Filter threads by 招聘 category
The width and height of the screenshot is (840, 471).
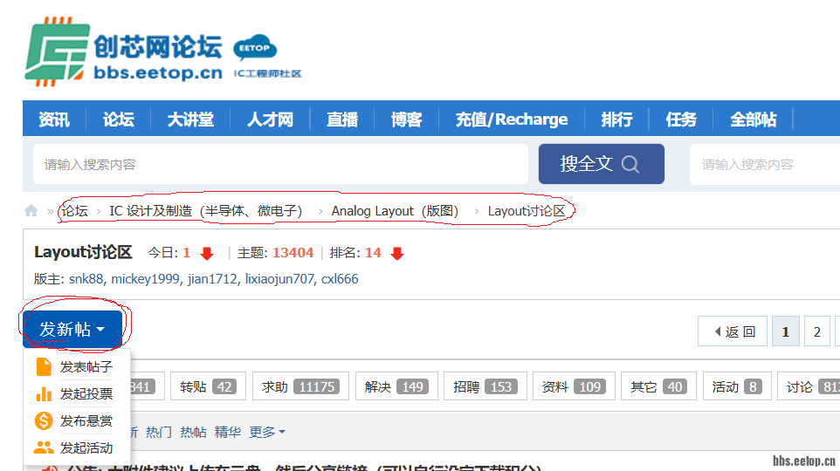pyautogui.click(x=483, y=386)
